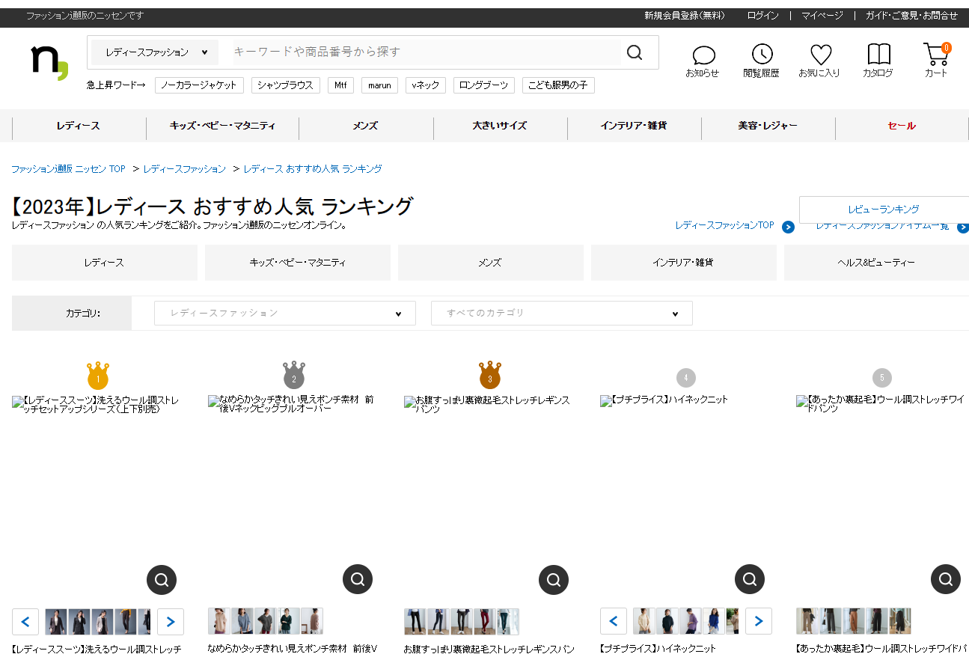The image size is (969, 654).
Task: Click arrow icon beside レディースファッションTOP
Action: [x=788, y=227]
